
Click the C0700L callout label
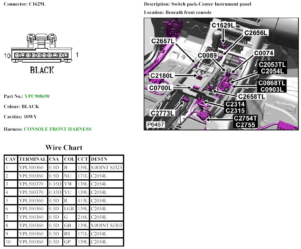click(160, 88)
